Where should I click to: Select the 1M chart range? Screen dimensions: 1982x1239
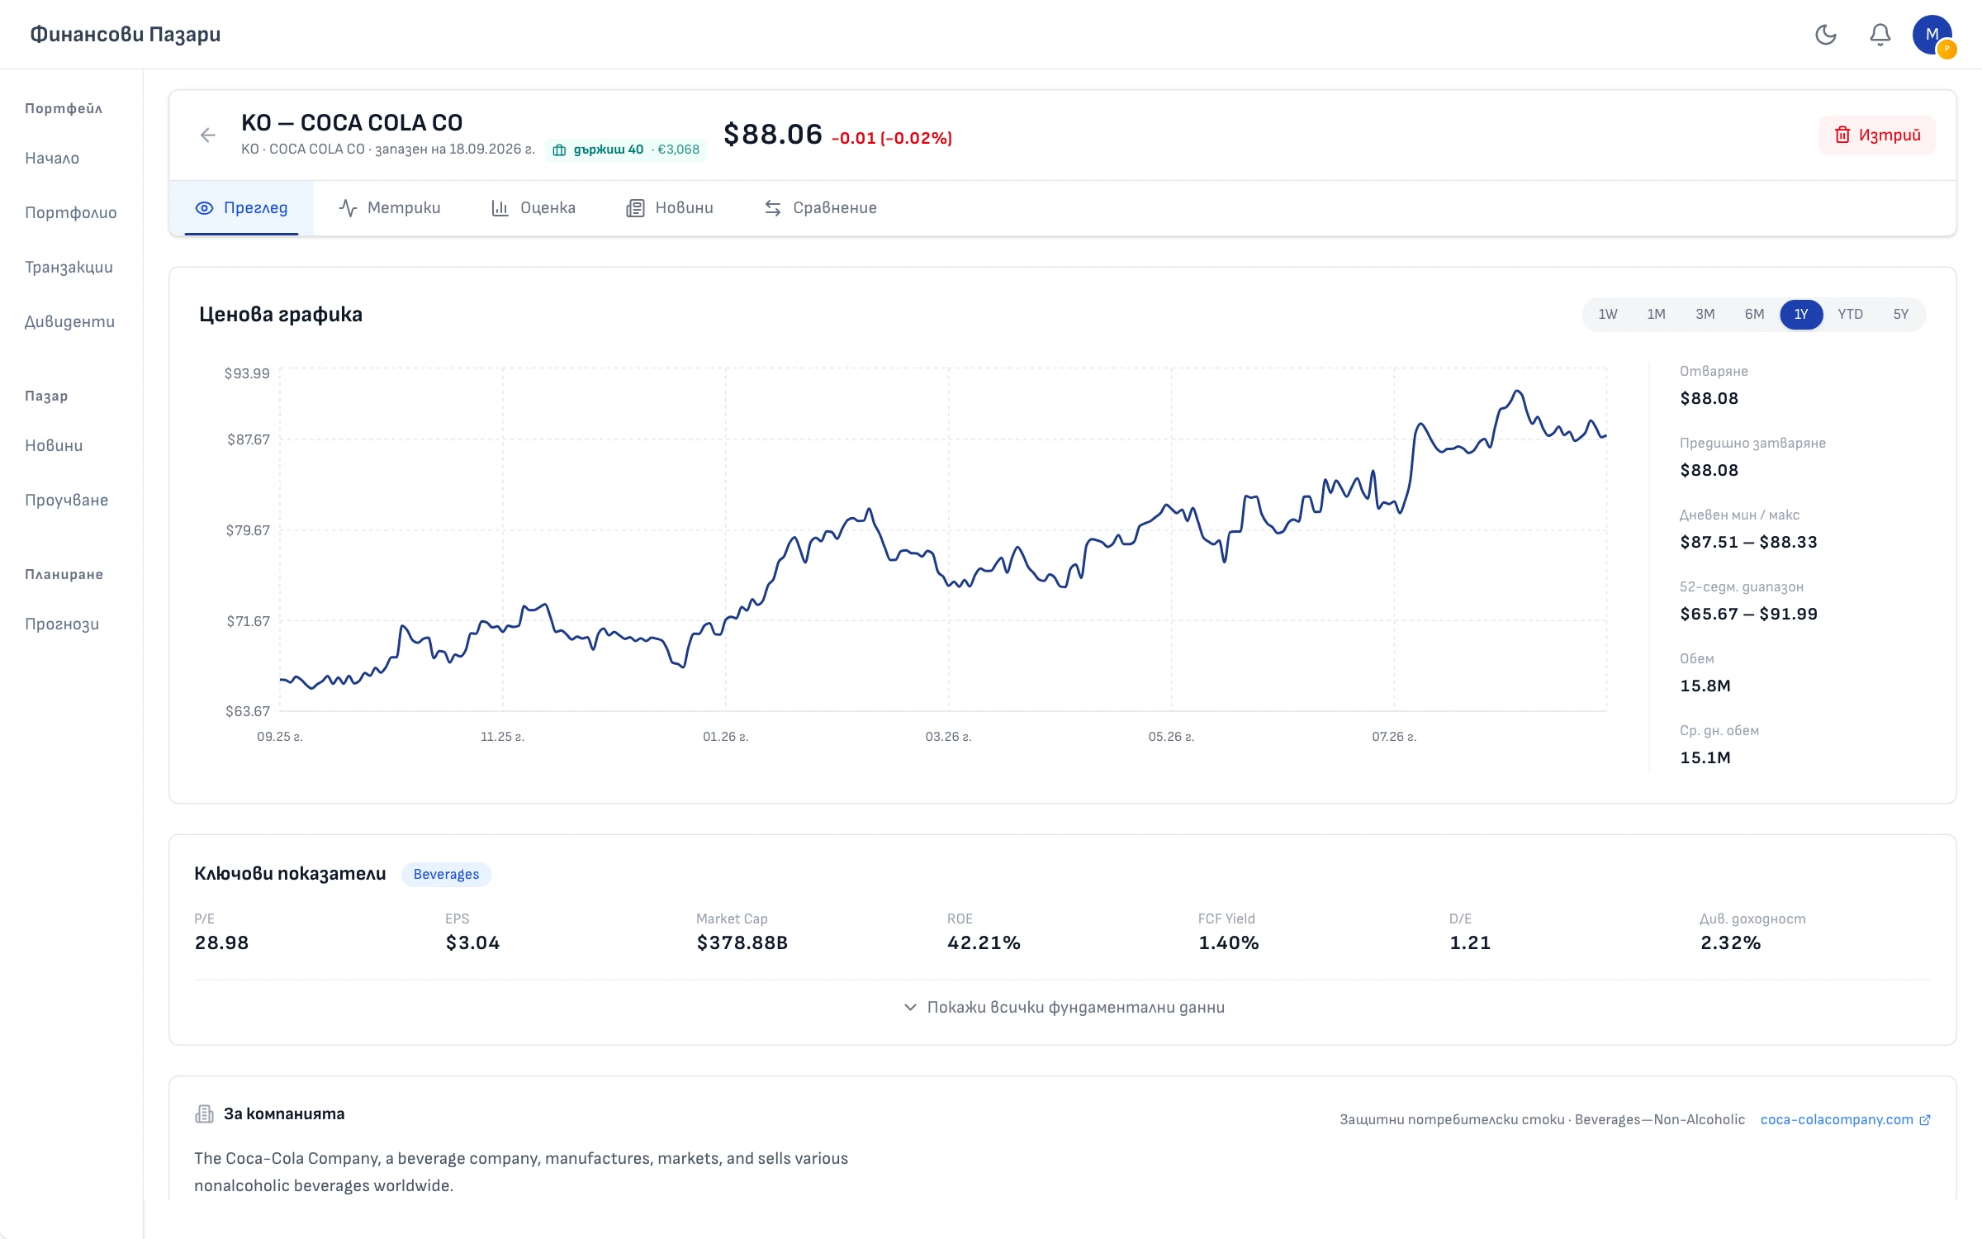pyautogui.click(x=1656, y=315)
